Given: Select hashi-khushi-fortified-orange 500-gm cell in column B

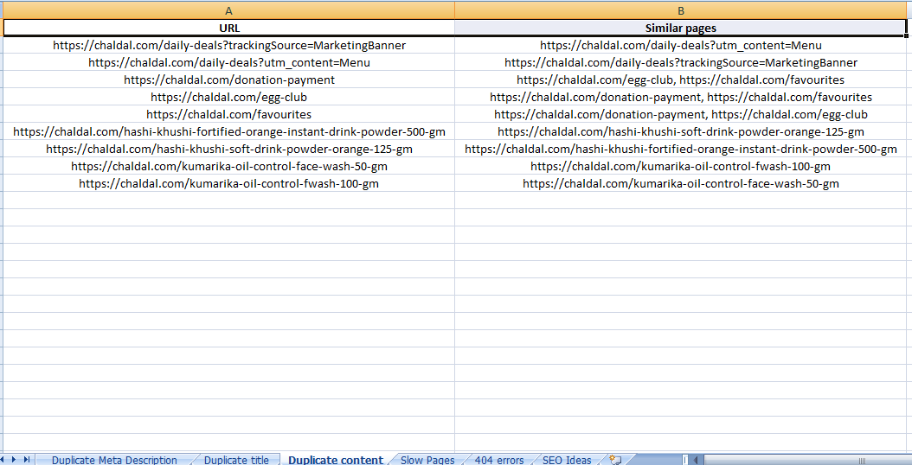Looking at the screenshot, I should (x=680, y=149).
